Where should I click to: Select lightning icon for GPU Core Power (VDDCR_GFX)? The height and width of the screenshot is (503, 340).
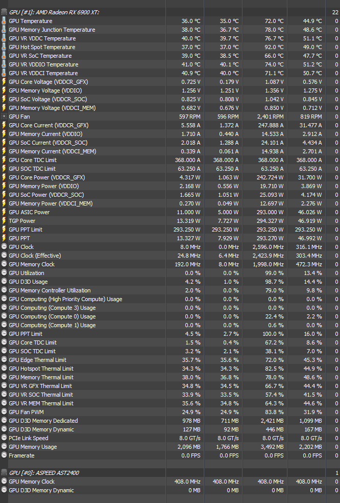pyautogui.click(x=4, y=177)
